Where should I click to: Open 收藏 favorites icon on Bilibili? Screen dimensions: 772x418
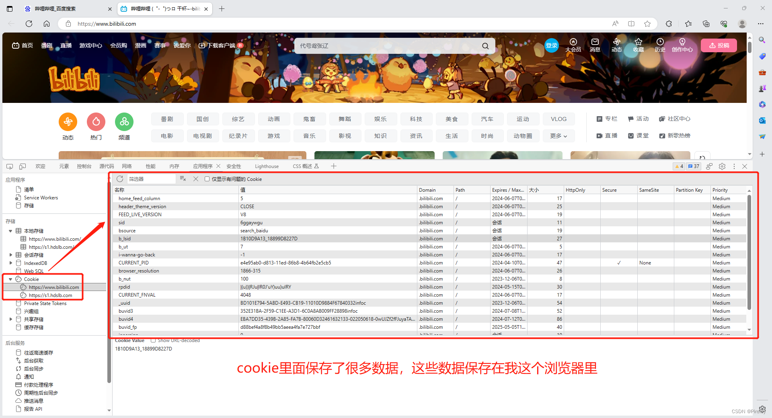pos(639,45)
